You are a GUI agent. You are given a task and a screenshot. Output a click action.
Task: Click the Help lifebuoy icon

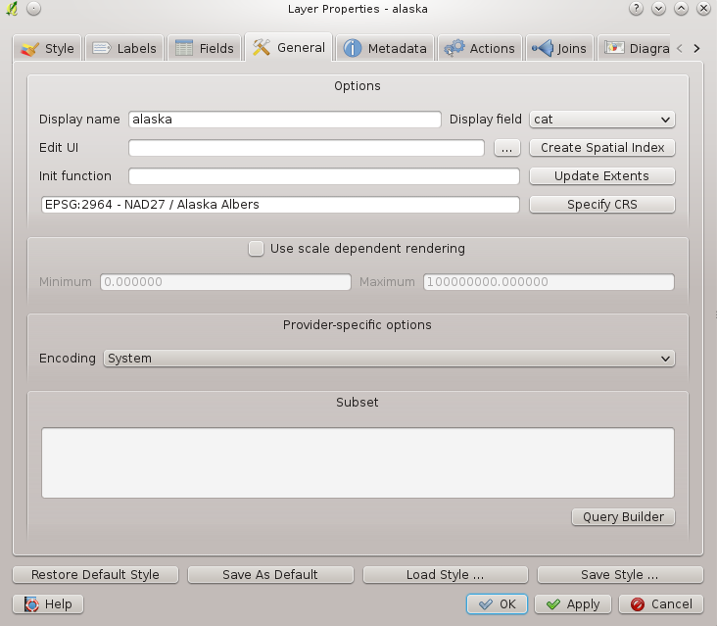point(31,604)
